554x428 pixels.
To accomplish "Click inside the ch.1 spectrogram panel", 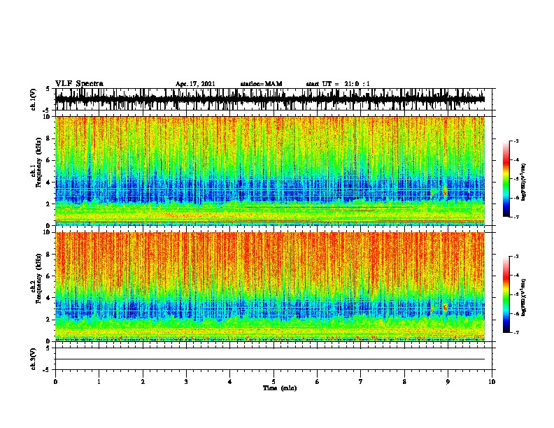I will pyautogui.click(x=270, y=171).
